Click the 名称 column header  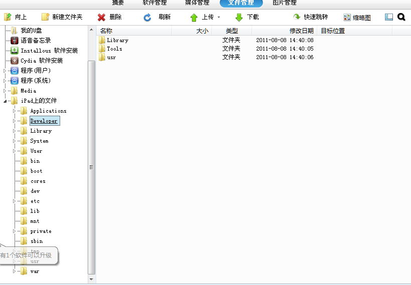click(x=106, y=31)
